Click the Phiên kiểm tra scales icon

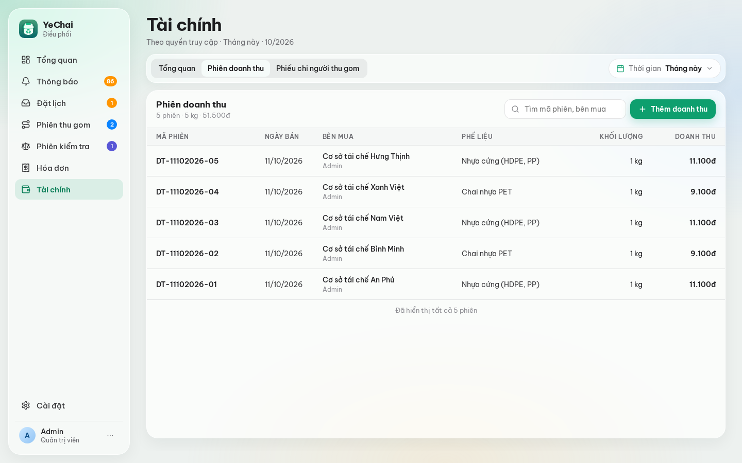[x=26, y=146]
